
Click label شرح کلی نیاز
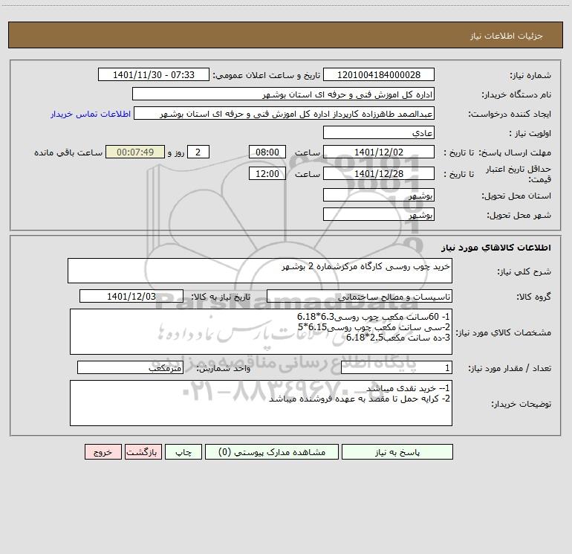click(524, 271)
